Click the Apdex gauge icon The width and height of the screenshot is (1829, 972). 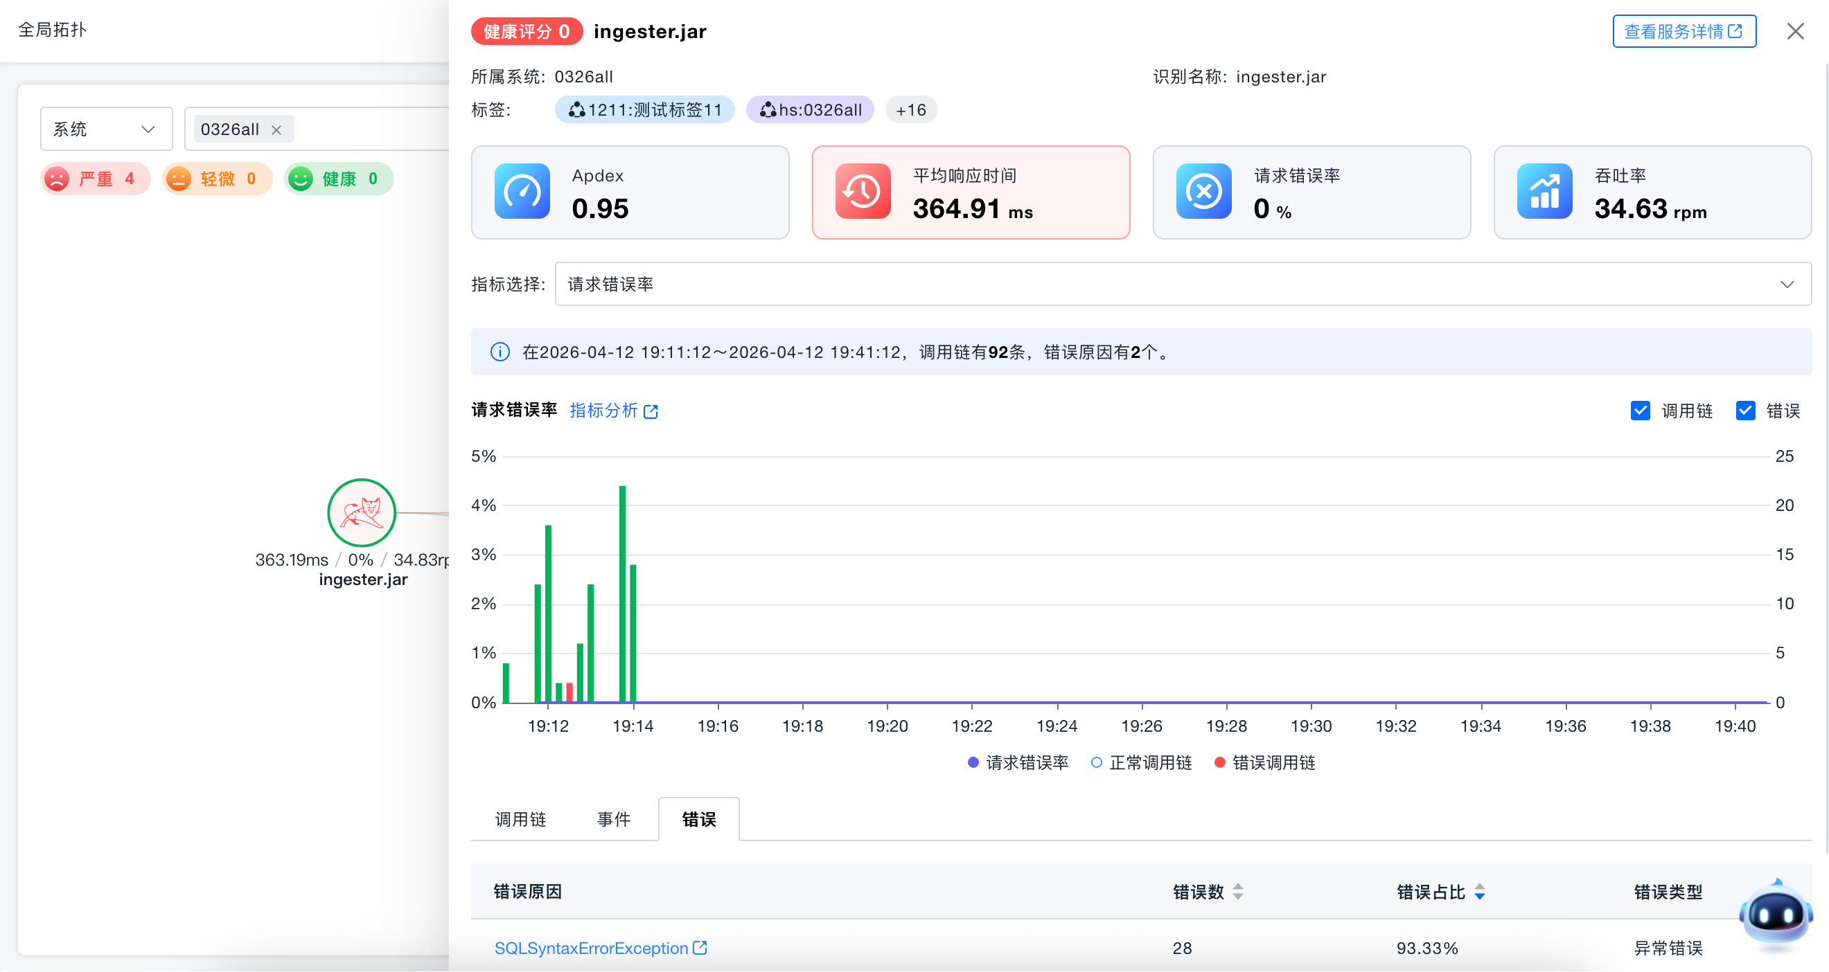click(522, 192)
